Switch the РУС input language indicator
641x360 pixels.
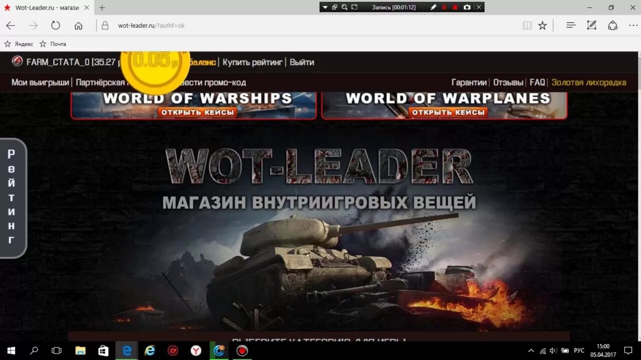click(x=579, y=350)
